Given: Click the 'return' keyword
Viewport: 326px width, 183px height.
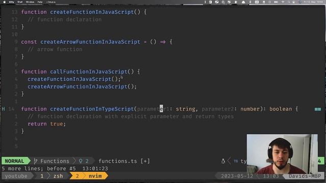Looking at the screenshot, I should click(37, 124).
